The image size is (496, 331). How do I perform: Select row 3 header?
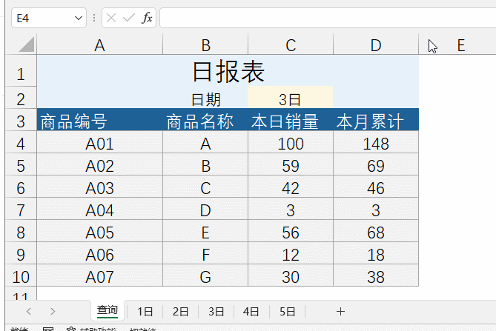coord(21,120)
